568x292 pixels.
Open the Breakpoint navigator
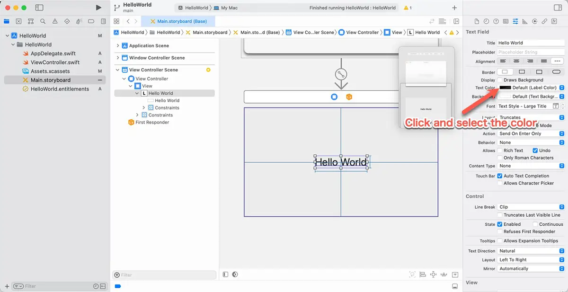(91, 21)
